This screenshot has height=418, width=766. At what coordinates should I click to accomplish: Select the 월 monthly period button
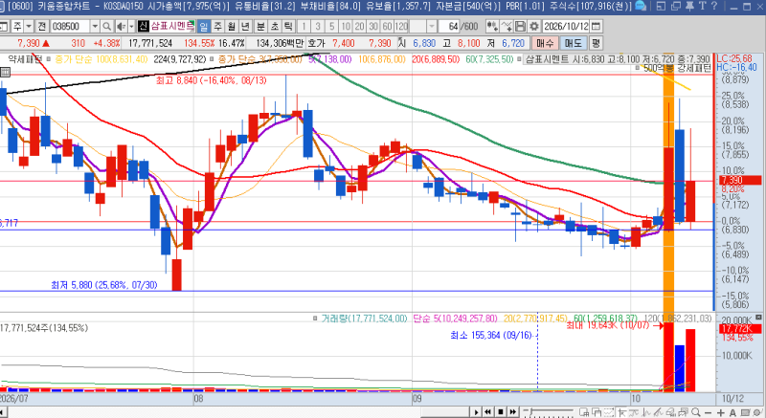click(x=232, y=27)
